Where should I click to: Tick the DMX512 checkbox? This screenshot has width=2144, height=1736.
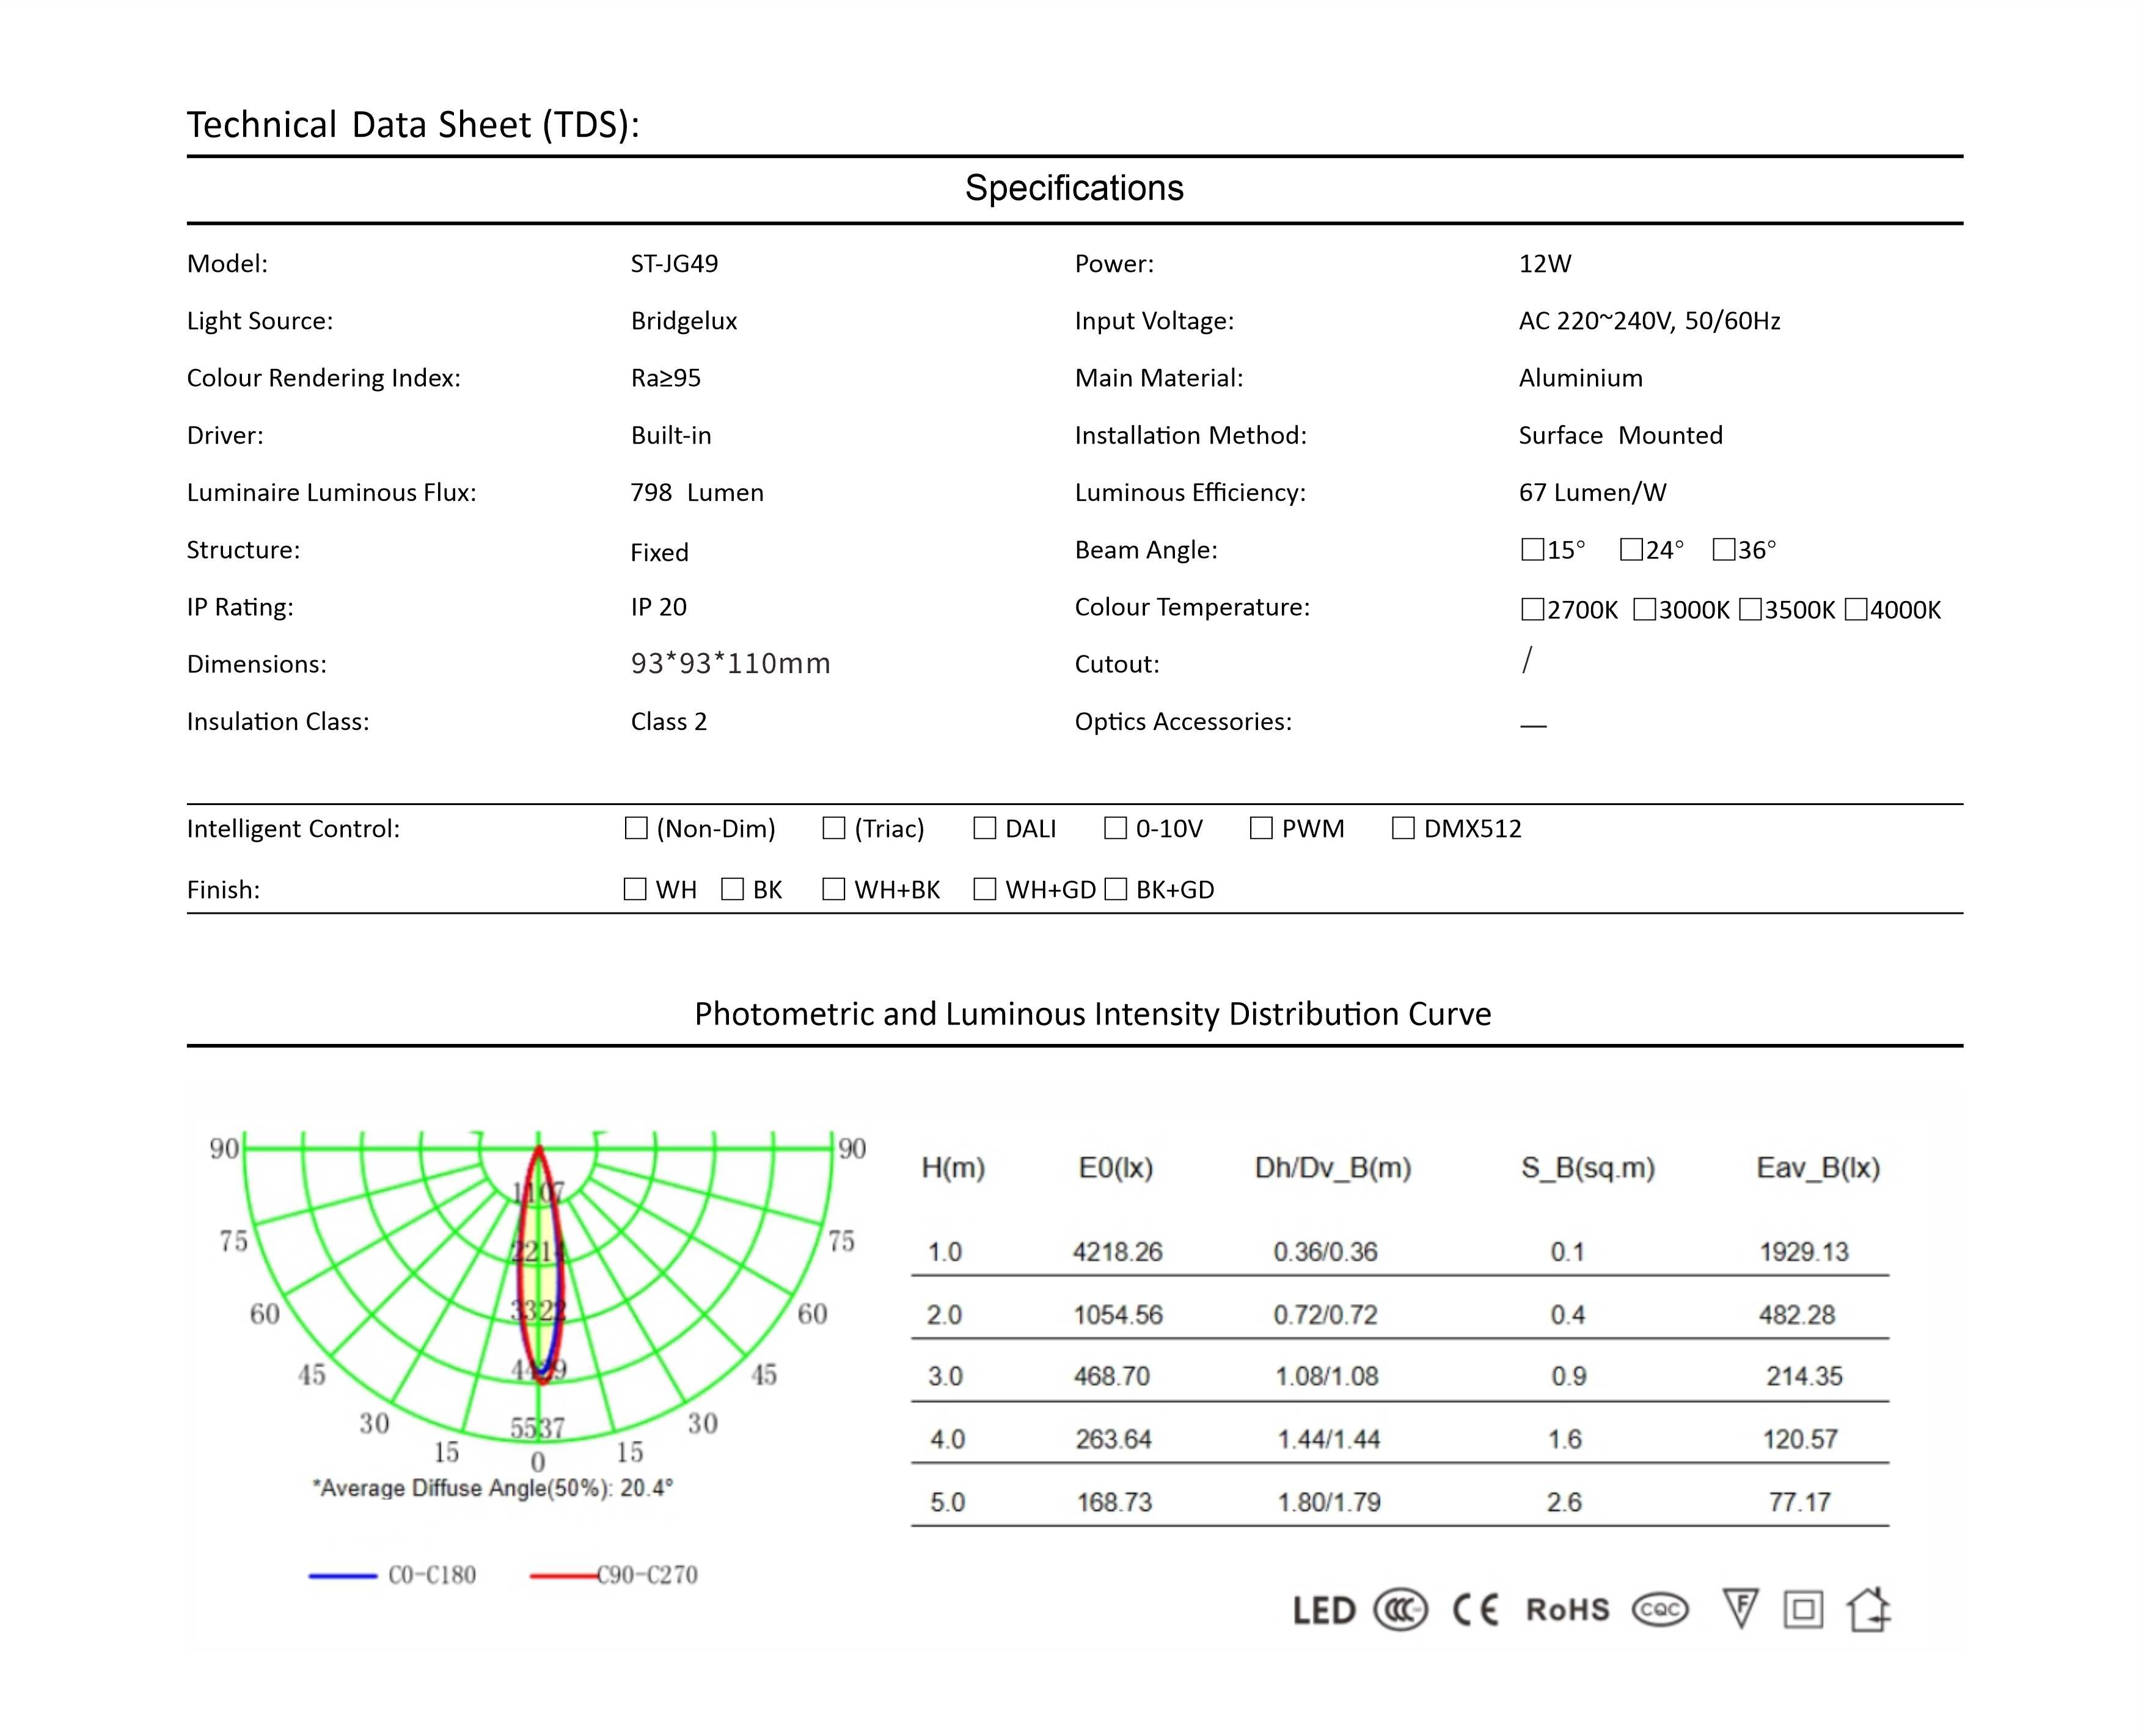point(1403,828)
